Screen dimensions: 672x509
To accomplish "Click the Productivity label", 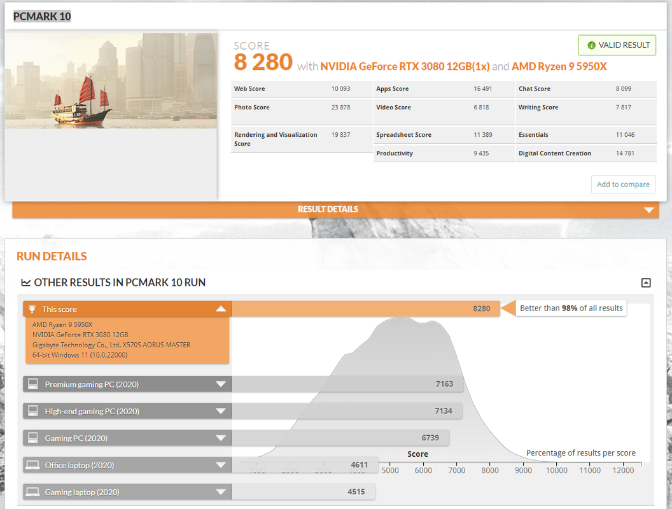I will pyautogui.click(x=395, y=153).
